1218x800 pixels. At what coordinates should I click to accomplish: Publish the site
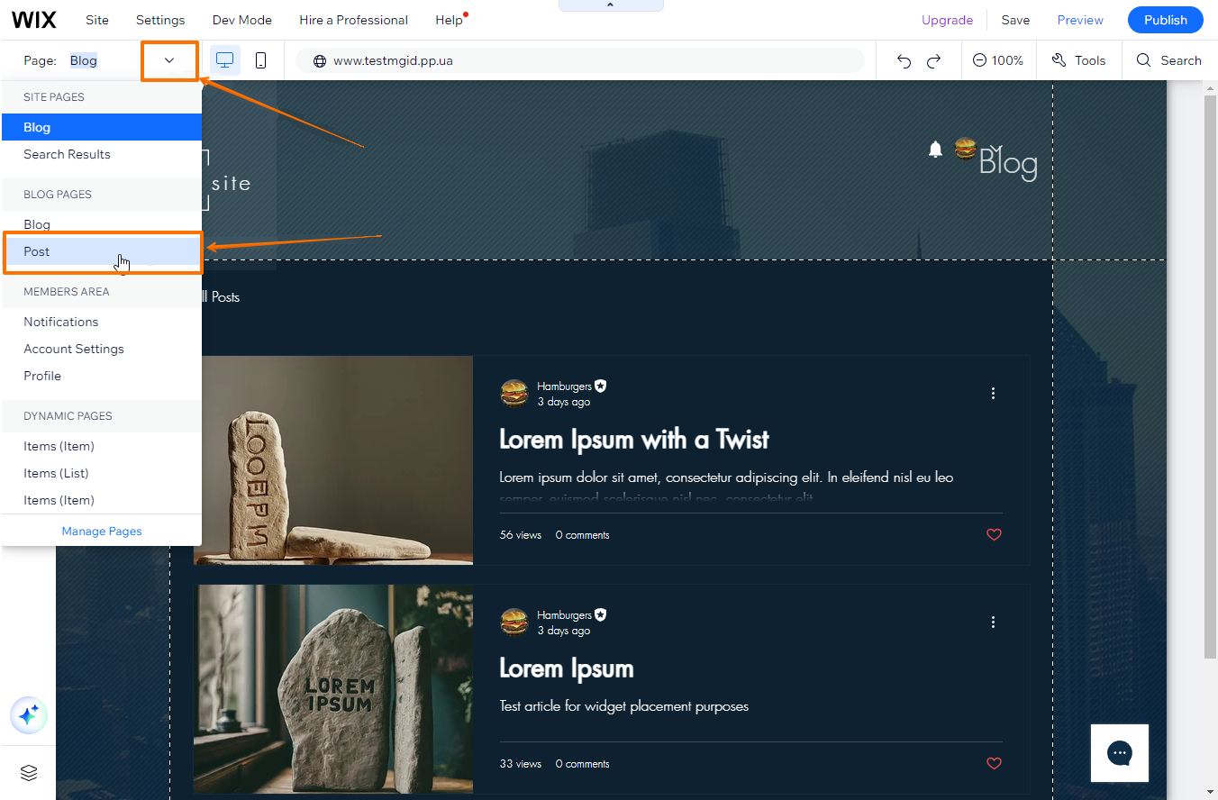pos(1165,19)
